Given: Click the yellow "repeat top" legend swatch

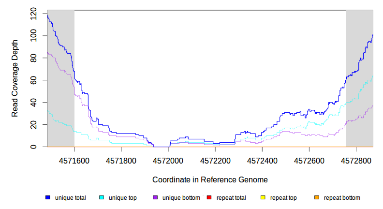Looking at the screenshot, I should [263, 198].
